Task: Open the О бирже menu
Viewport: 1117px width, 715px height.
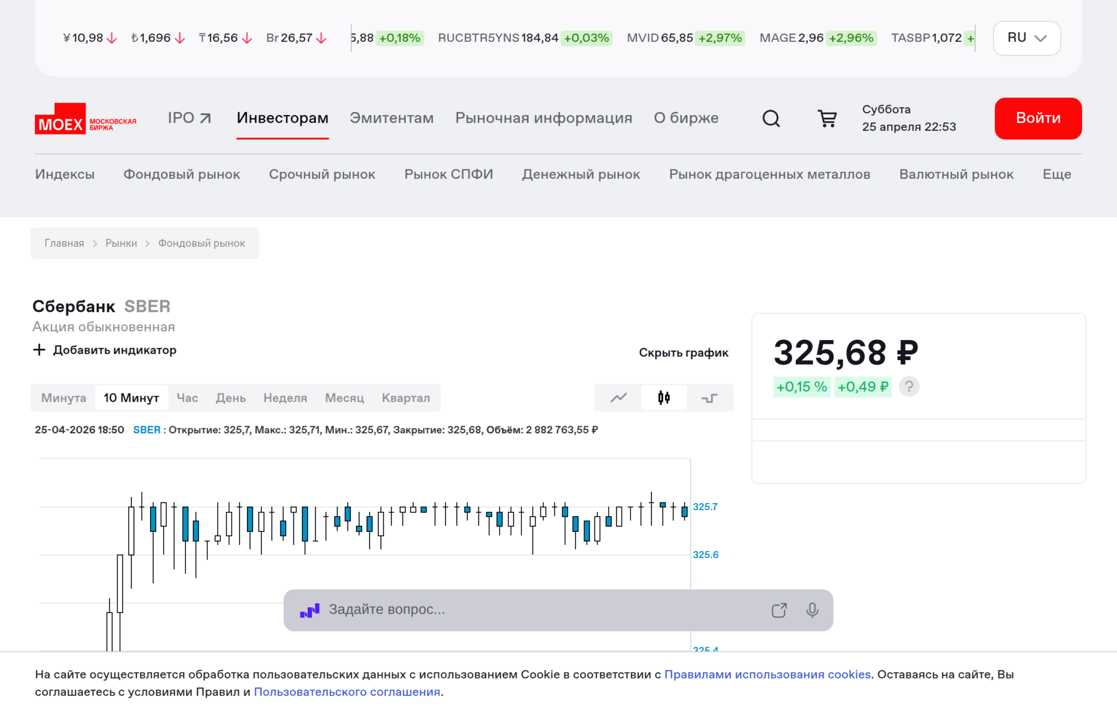Action: [686, 118]
